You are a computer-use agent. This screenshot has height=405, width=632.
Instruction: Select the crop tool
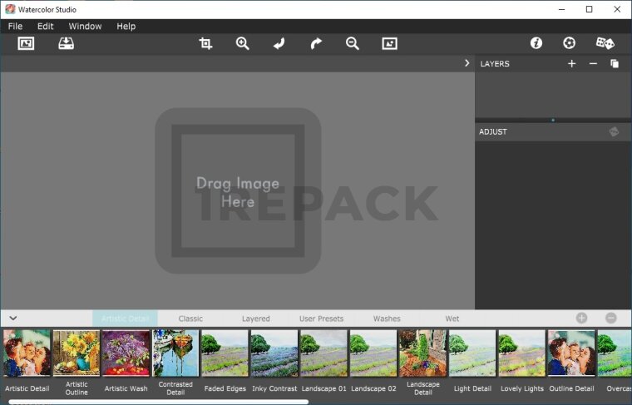point(205,43)
